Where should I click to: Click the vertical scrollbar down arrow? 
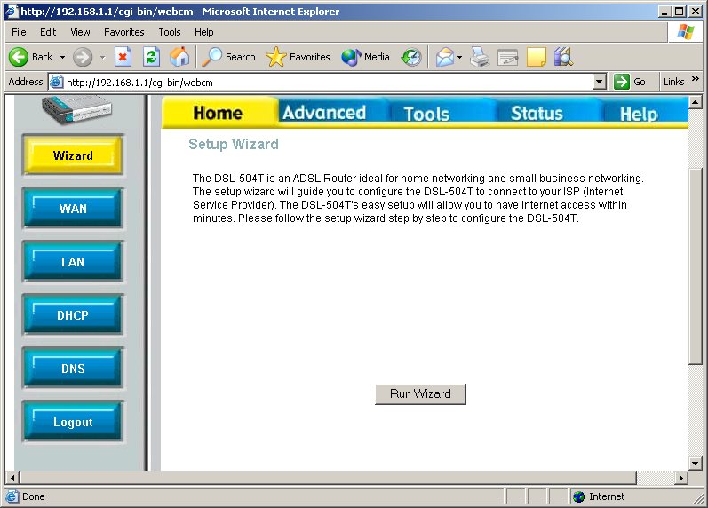click(x=696, y=464)
